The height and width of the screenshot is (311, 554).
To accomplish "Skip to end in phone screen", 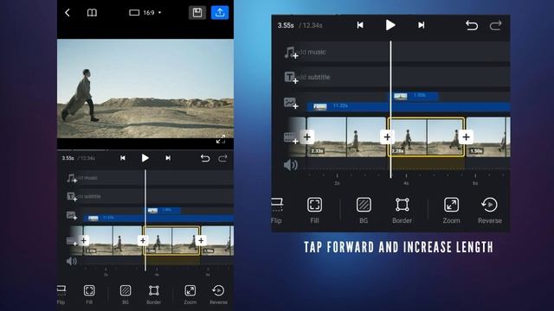I will [x=168, y=158].
